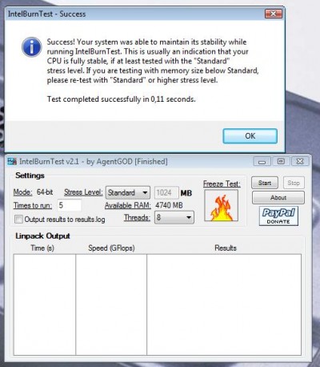Click the Time (s) column header
Screen dimensions: 320x367
(42, 248)
